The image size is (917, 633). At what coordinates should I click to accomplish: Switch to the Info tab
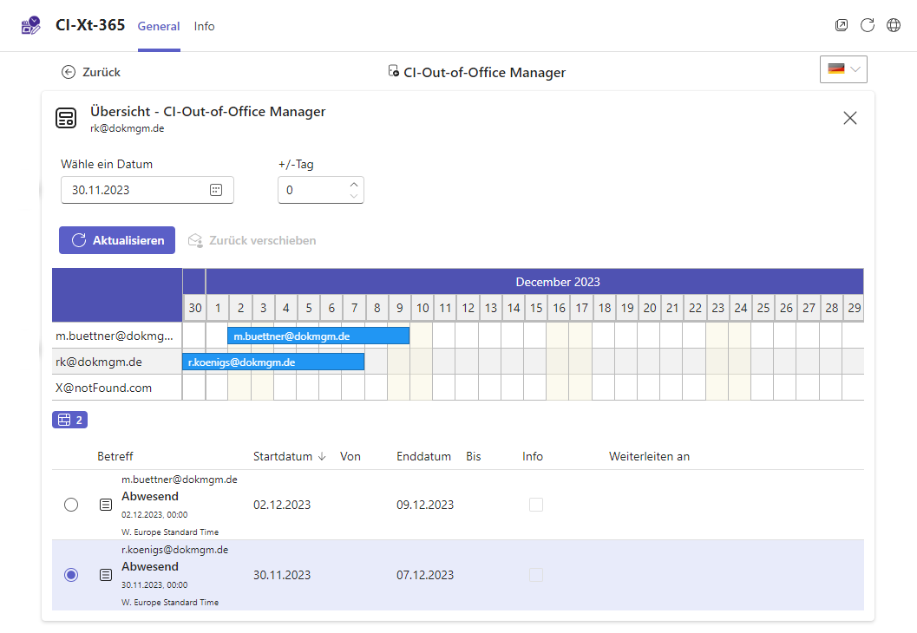click(204, 26)
